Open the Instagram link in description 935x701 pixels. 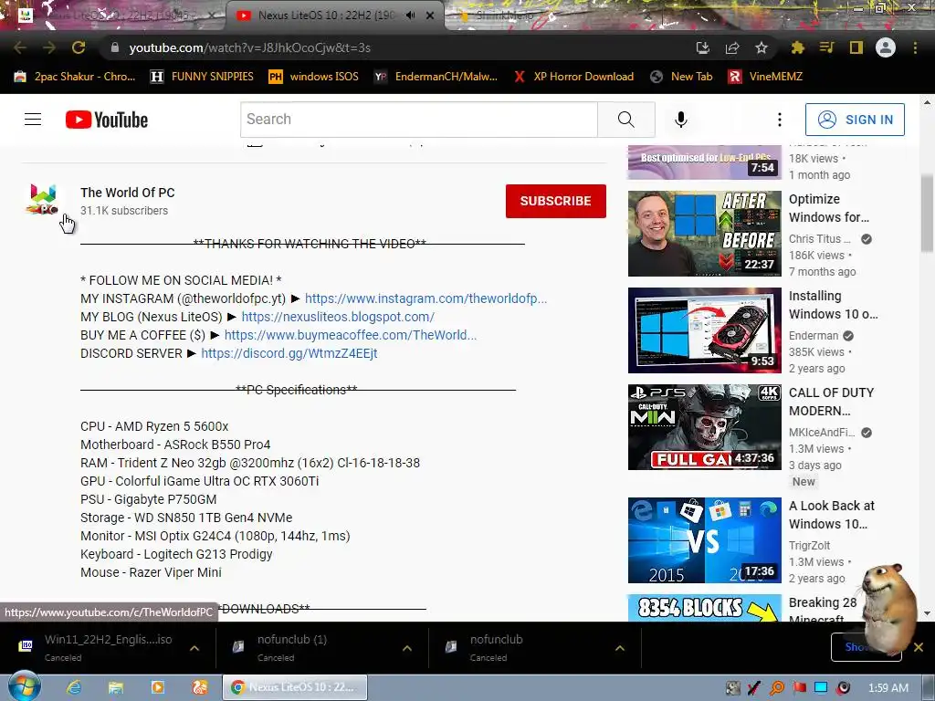click(425, 298)
